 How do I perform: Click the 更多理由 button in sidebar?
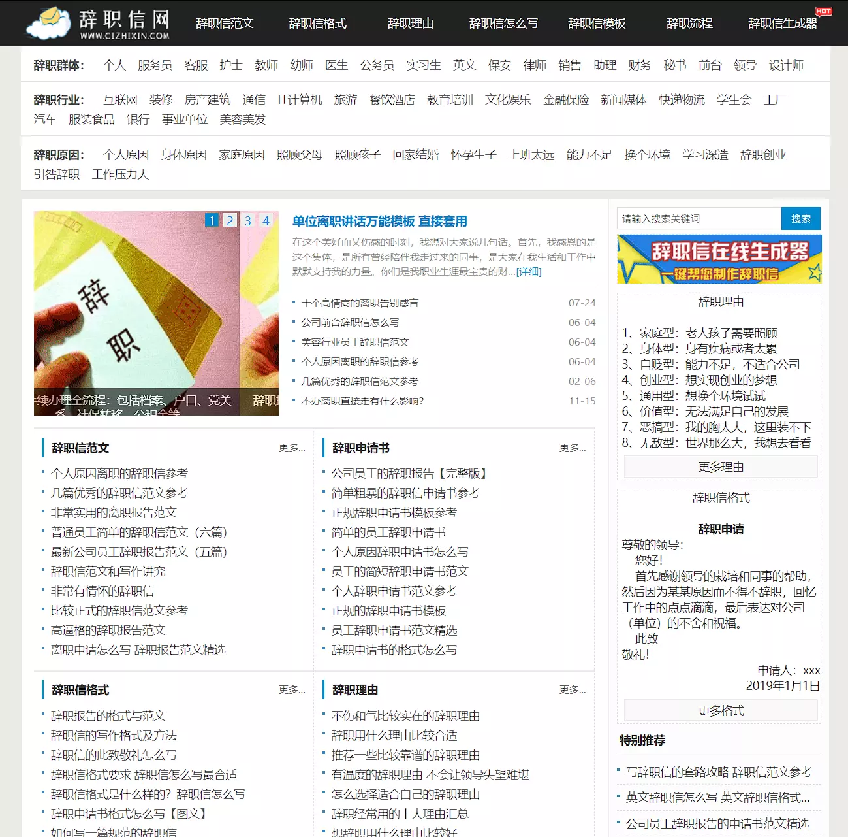tap(721, 467)
